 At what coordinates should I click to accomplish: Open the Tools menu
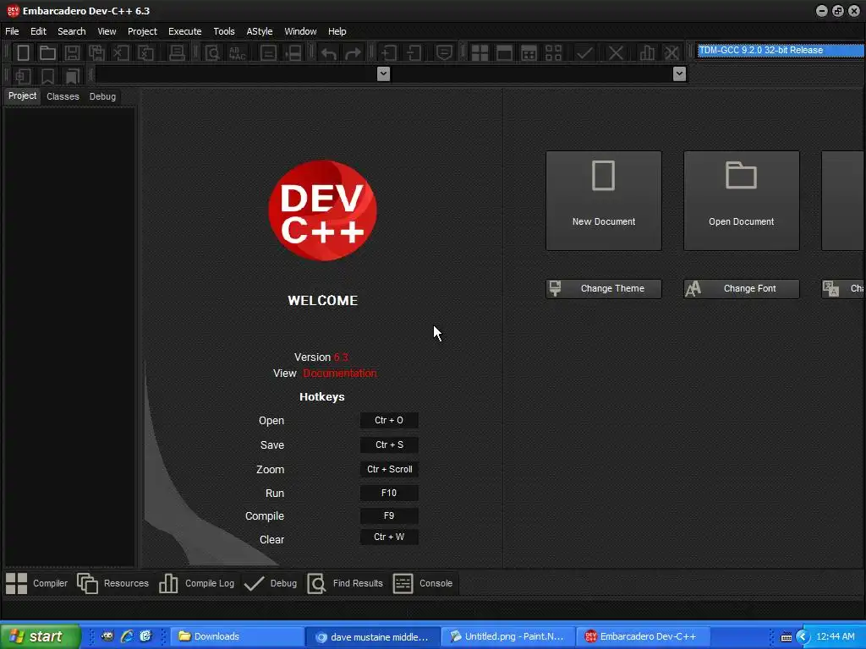click(224, 31)
